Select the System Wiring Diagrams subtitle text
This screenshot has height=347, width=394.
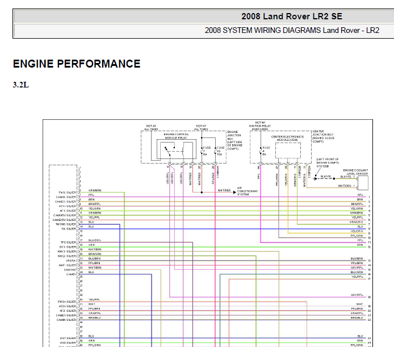click(x=292, y=31)
